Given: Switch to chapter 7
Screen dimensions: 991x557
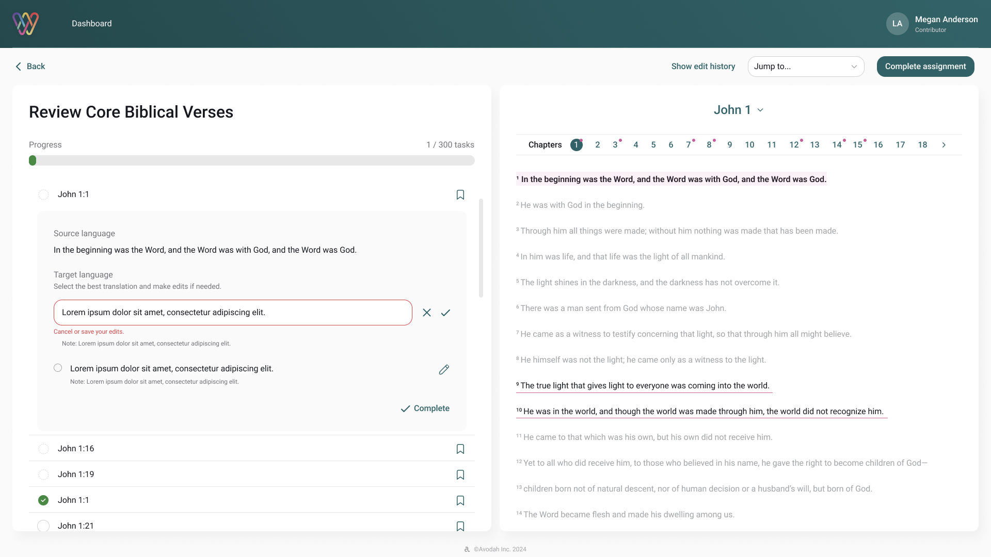Looking at the screenshot, I should (x=689, y=145).
